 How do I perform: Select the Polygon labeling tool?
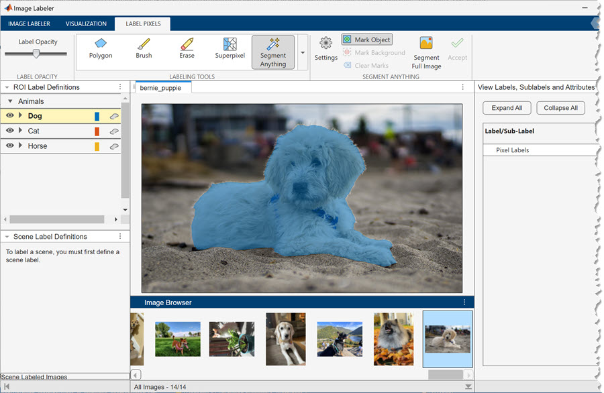click(101, 48)
